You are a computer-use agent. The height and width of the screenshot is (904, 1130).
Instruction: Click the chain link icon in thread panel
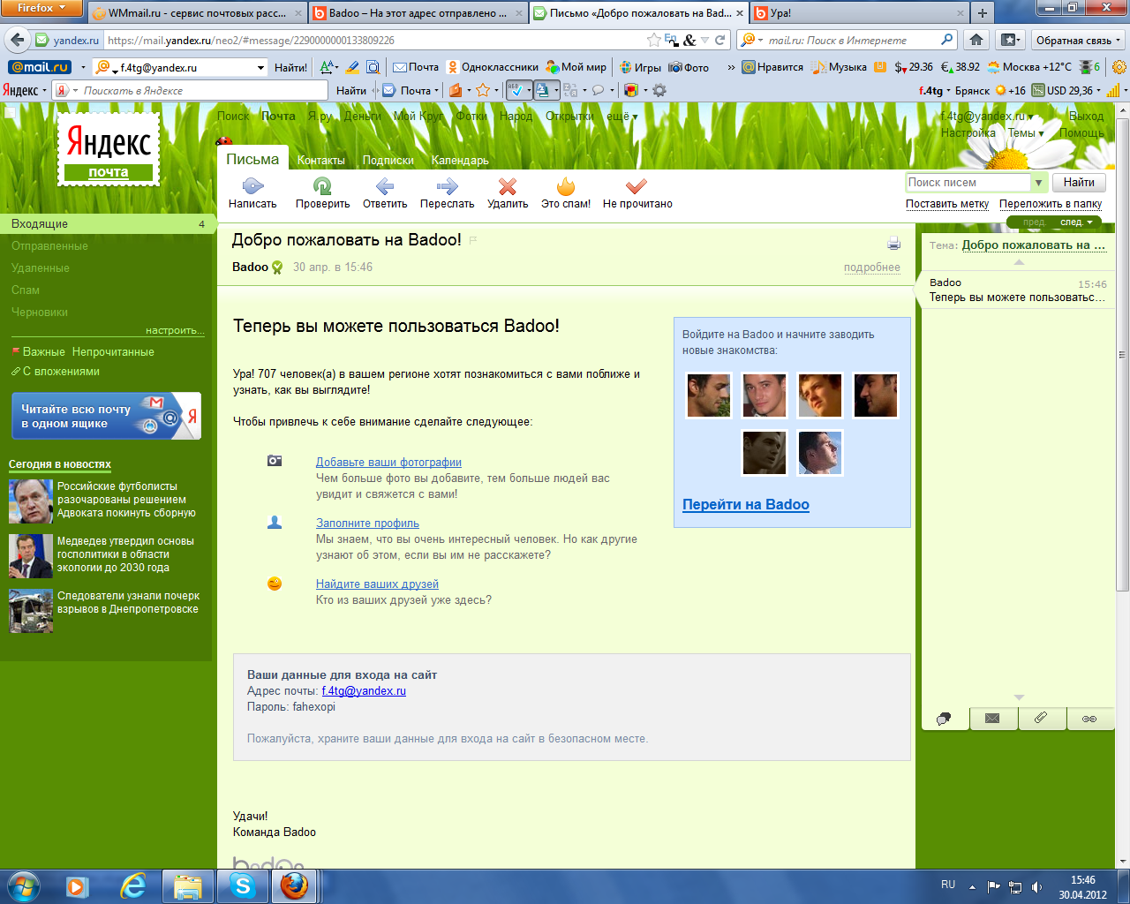[x=1089, y=718]
